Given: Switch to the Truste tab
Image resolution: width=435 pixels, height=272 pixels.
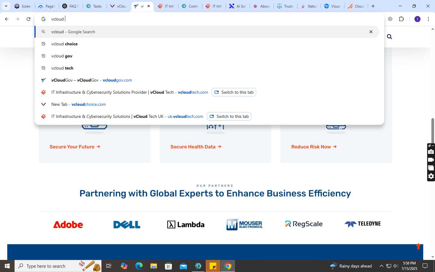Looking at the screenshot, I should pyautogui.click(x=285, y=6).
